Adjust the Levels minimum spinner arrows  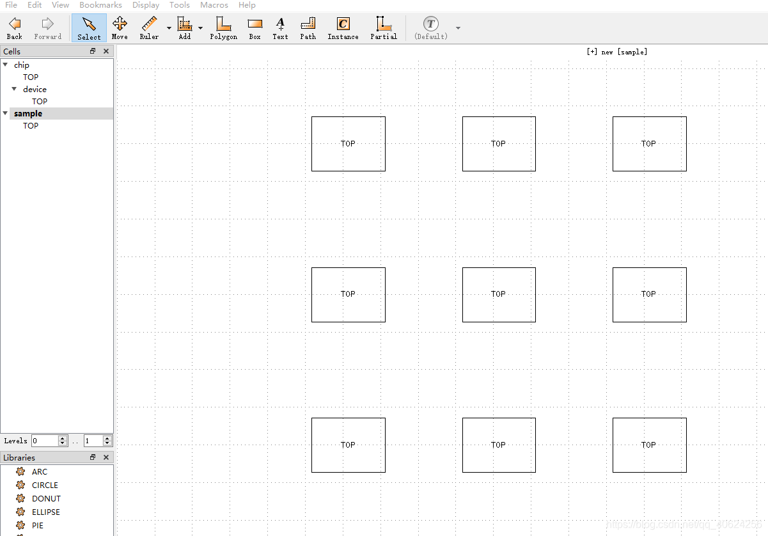(x=63, y=441)
